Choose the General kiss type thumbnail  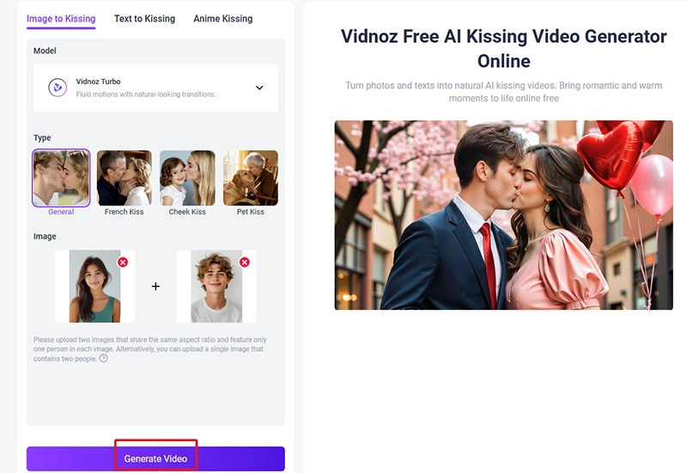pos(61,178)
